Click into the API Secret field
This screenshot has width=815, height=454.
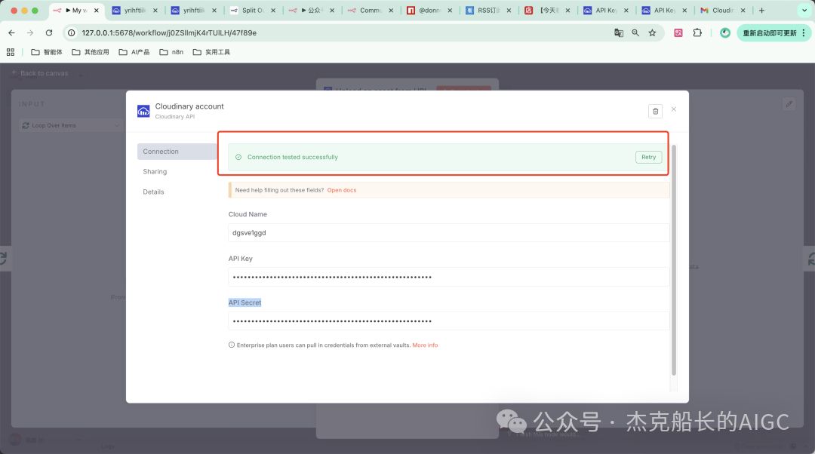(x=448, y=321)
